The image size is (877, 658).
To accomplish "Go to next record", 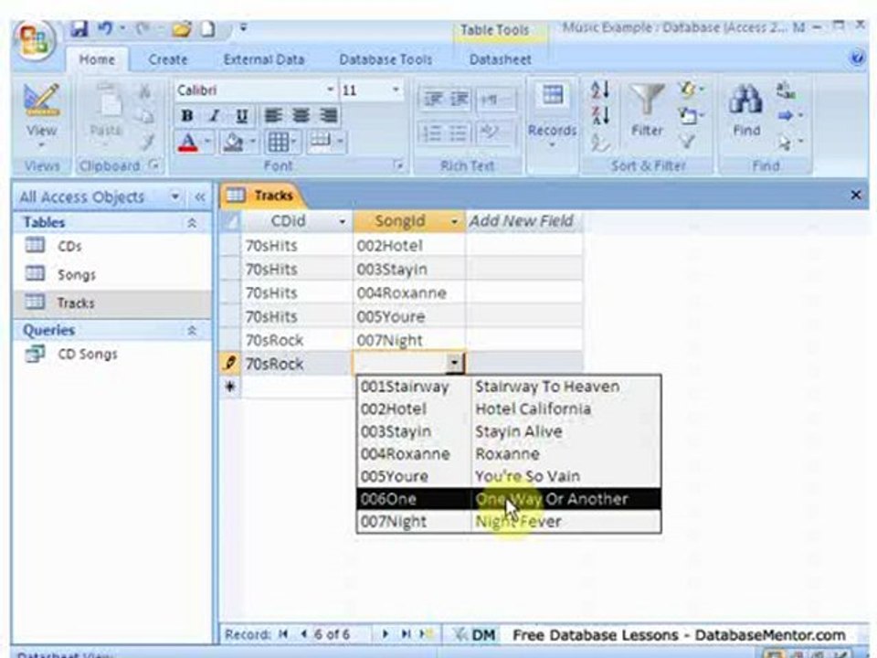I will [x=385, y=634].
